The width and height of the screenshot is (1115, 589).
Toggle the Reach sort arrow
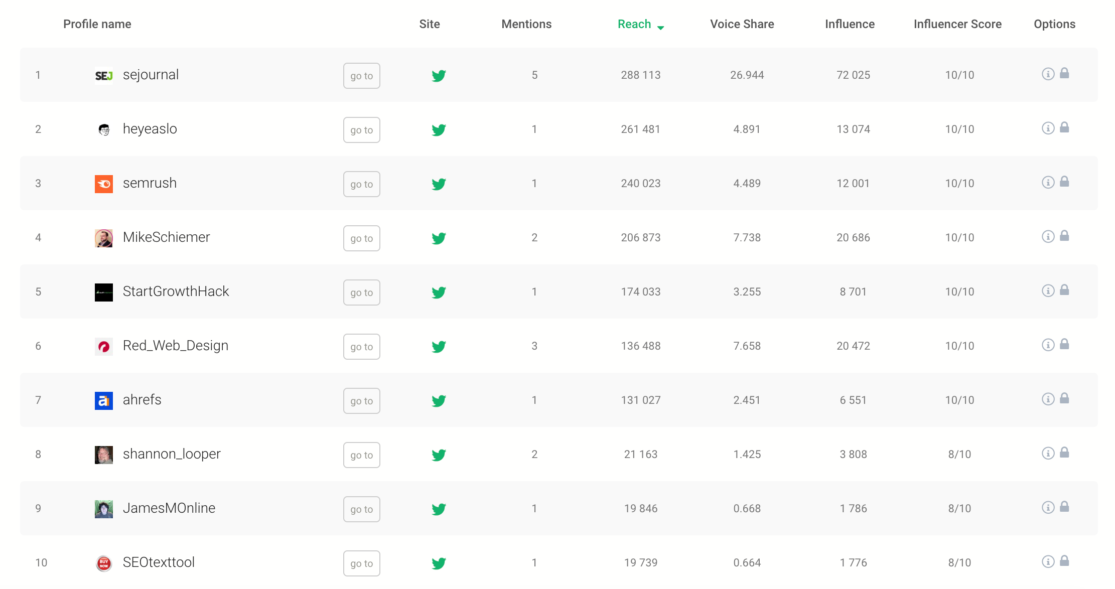pyautogui.click(x=660, y=28)
